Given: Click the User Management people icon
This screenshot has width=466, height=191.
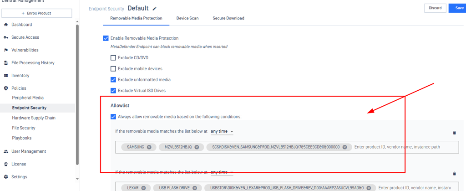Looking at the screenshot, I should 5,151.
